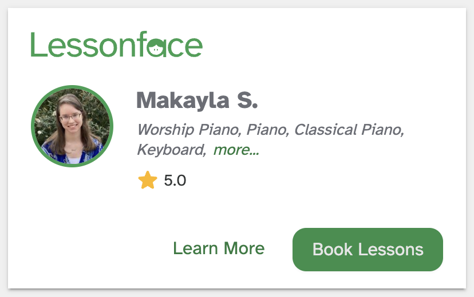Click the "Keyboard" subject text
This screenshot has width=474, height=297.
[170, 150]
